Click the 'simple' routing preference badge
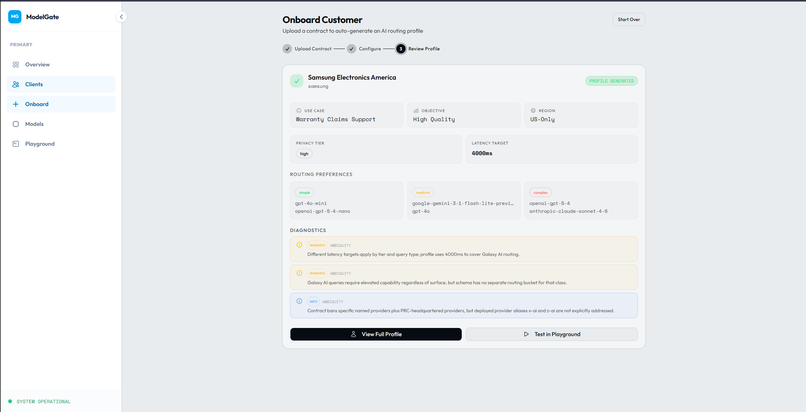The width and height of the screenshot is (806, 412). (304, 192)
